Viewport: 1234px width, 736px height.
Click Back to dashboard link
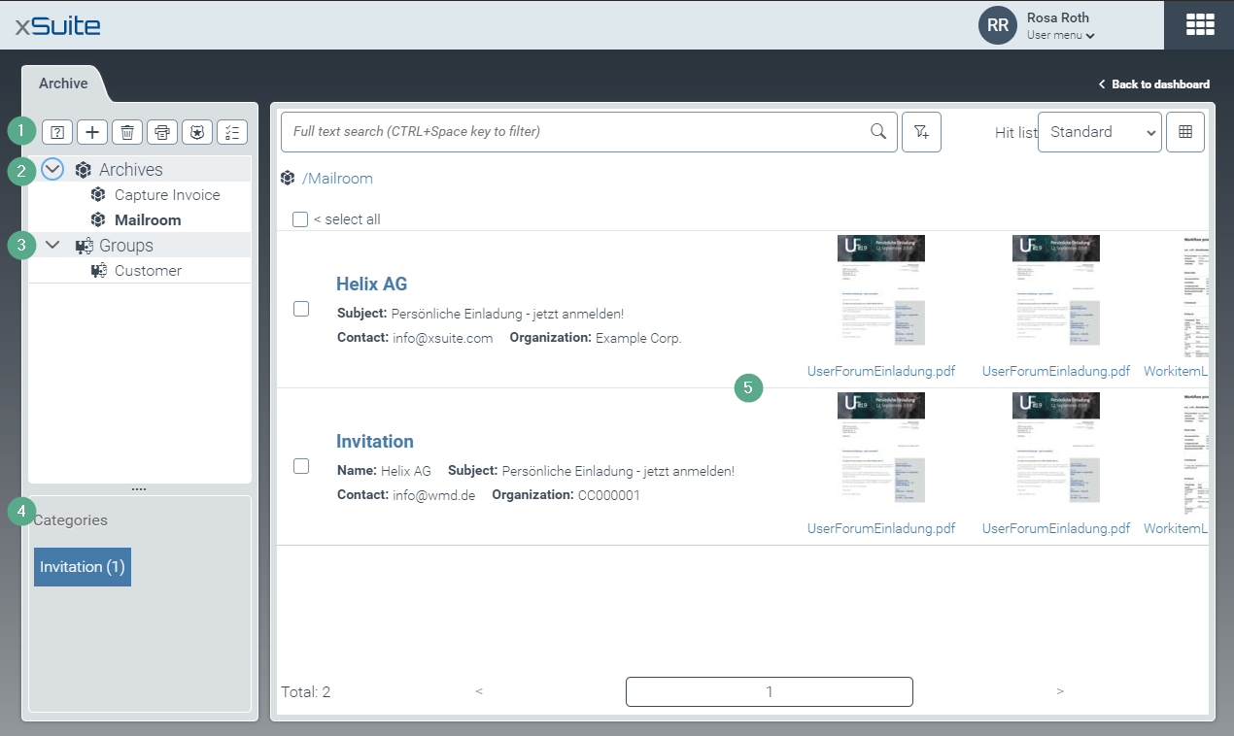point(1154,84)
